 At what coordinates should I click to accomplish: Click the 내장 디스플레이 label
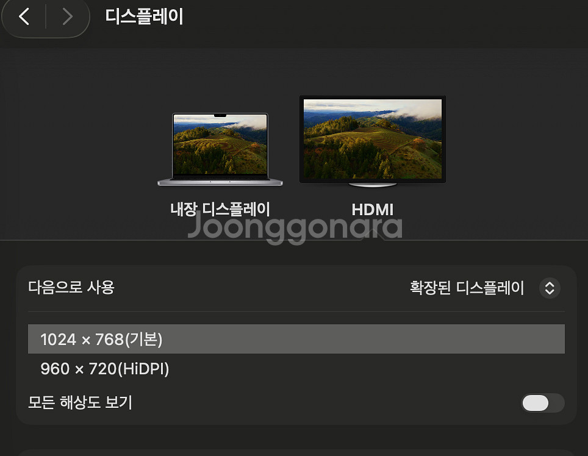click(x=220, y=209)
